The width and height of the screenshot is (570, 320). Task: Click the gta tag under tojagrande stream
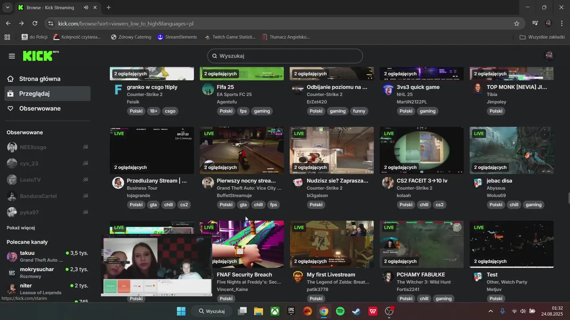tap(153, 205)
